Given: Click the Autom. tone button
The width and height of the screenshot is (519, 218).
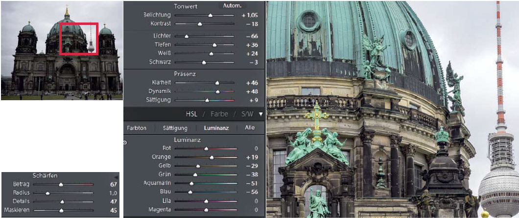Looking at the screenshot, I should click(233, 5).
